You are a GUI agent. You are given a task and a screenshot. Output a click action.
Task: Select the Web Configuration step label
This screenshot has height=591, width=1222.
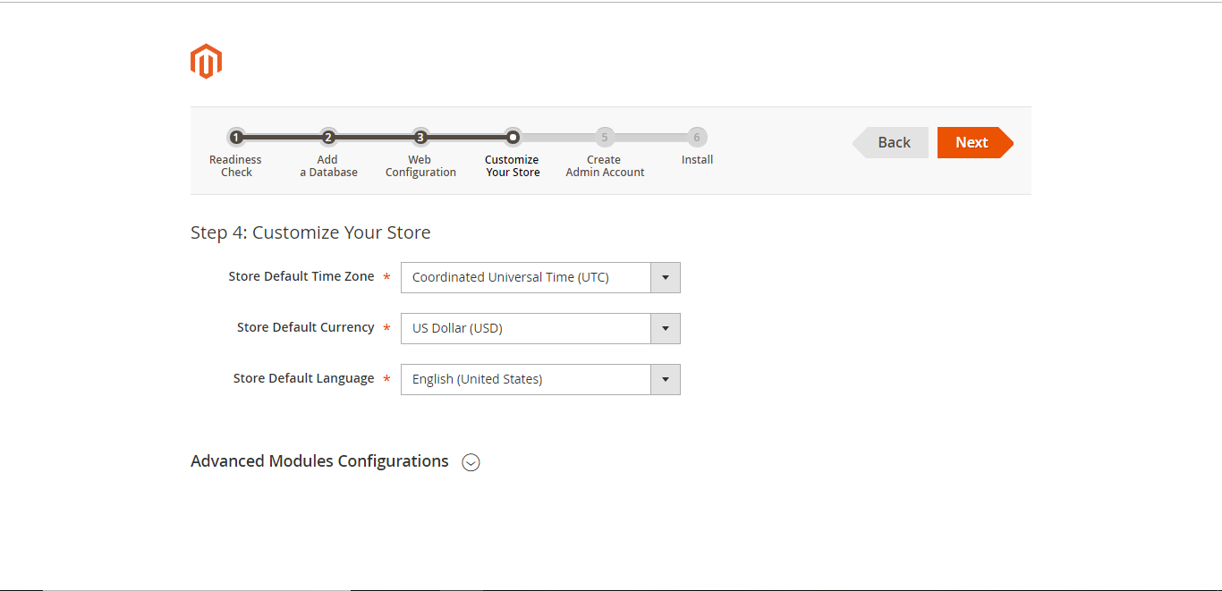(420, 166)
